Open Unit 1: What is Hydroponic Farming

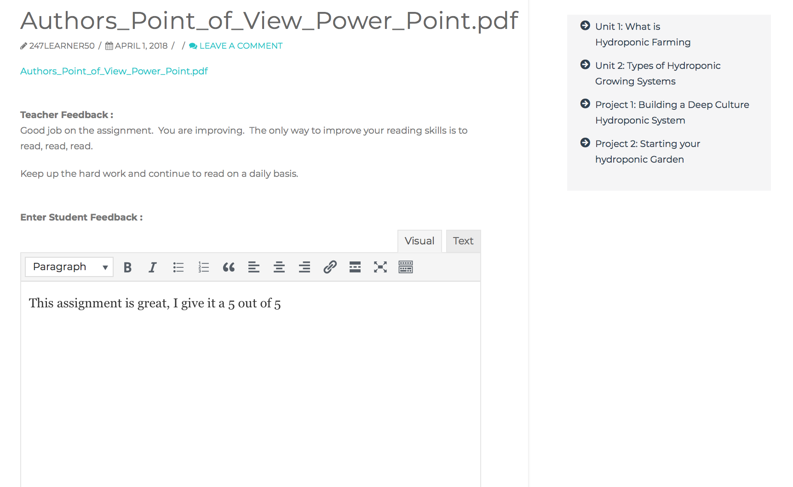pyautogui.click(x=643, y=34)
